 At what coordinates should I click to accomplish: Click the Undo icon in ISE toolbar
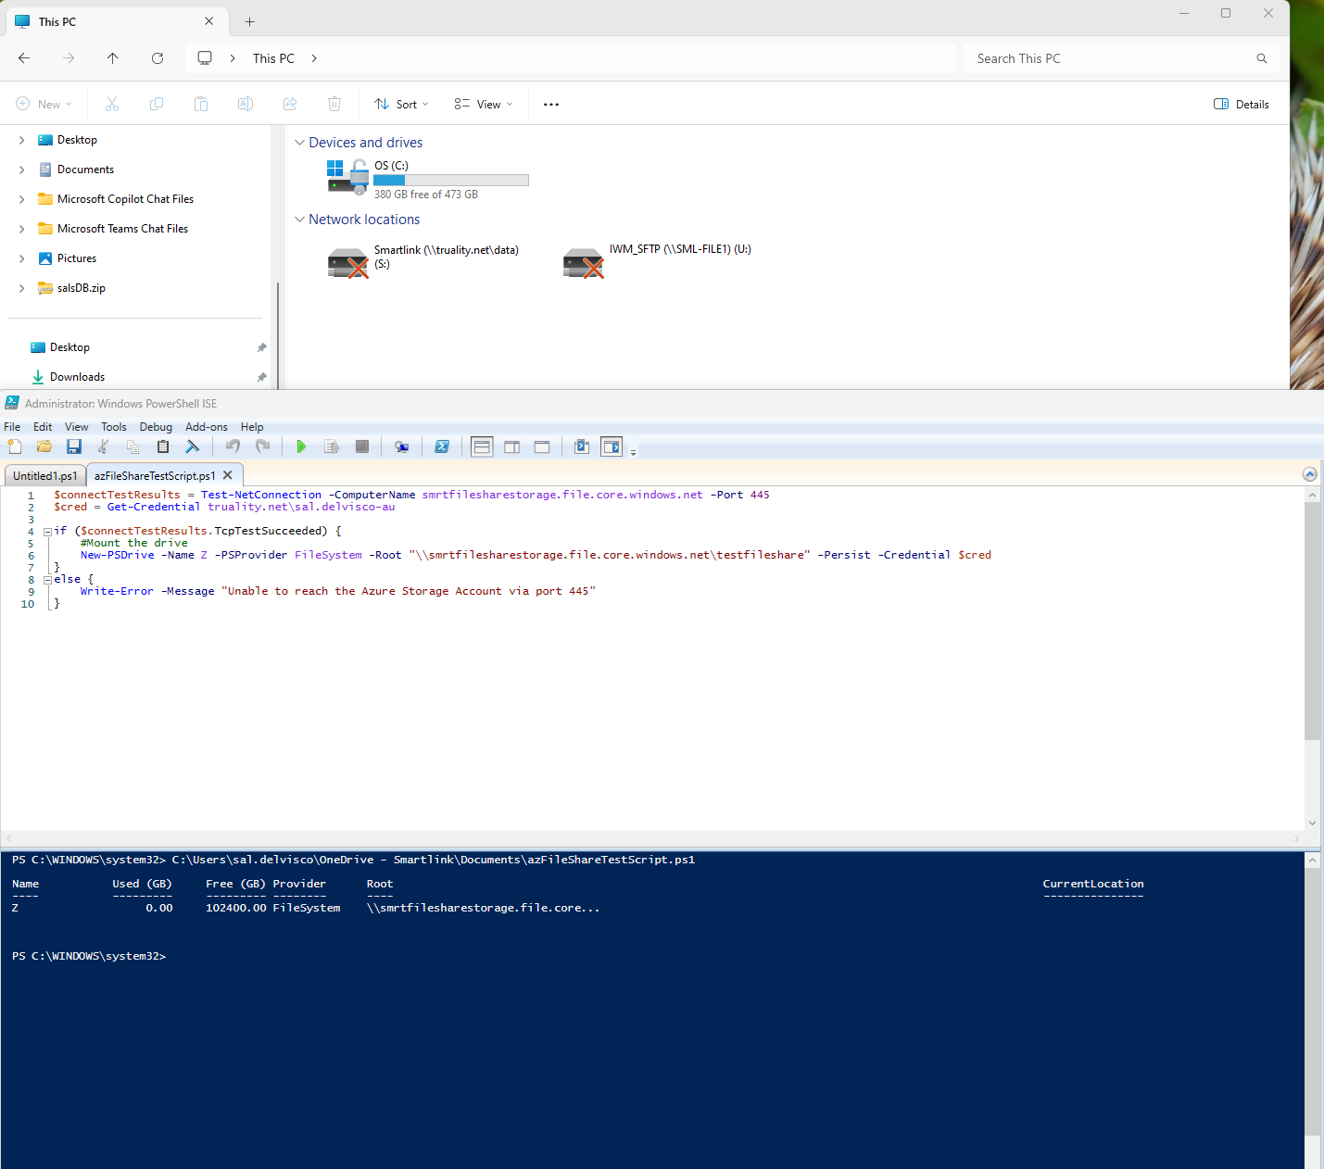(x=233, y=446)
